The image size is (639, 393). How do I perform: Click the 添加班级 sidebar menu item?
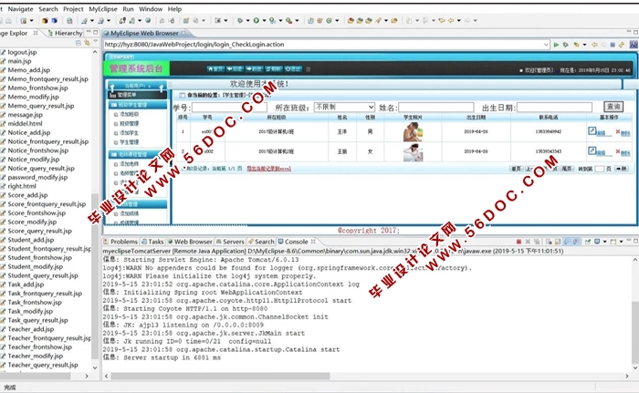click(x=130, y=115)
